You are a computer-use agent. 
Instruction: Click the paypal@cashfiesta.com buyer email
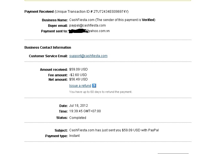pyautogui.click(x=87, y=25)
